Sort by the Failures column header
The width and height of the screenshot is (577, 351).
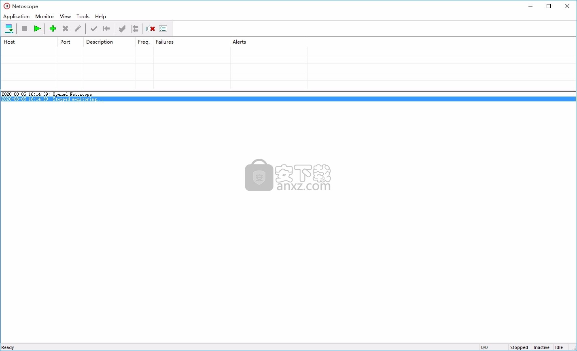[192, 42]
